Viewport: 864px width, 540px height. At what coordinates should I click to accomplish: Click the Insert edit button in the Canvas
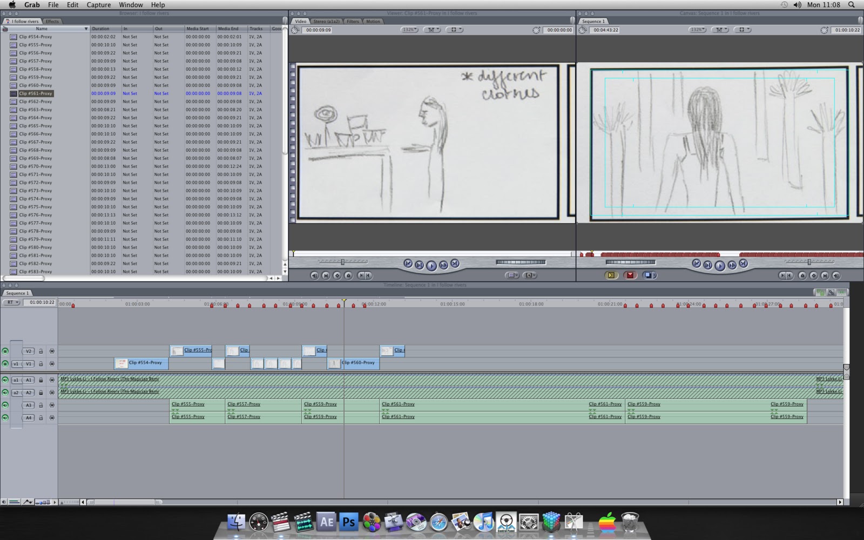point(612,275)
